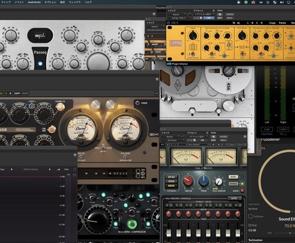Open the オプション menu
Screen dimensions: 295x243
pos(51,2)
